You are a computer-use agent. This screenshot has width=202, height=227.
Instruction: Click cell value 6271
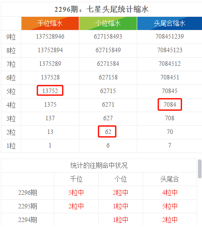pos(108,104)
